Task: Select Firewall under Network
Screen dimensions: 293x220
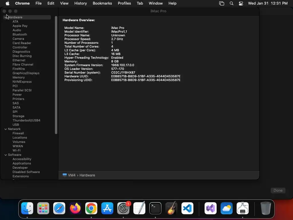Action: [18, 133]
